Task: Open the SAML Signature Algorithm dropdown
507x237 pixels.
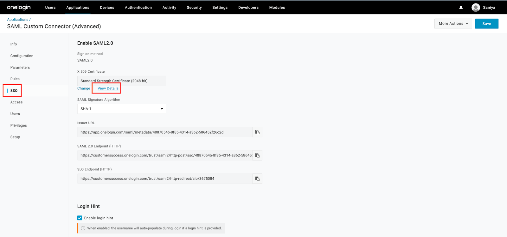Action: point(122,109)
